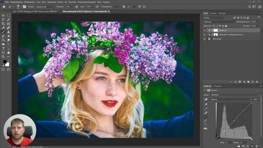The height and width of the screenshot is (148, 263).
Task: Select the Rectangular Marquee tool
Action: click(8, 16)
